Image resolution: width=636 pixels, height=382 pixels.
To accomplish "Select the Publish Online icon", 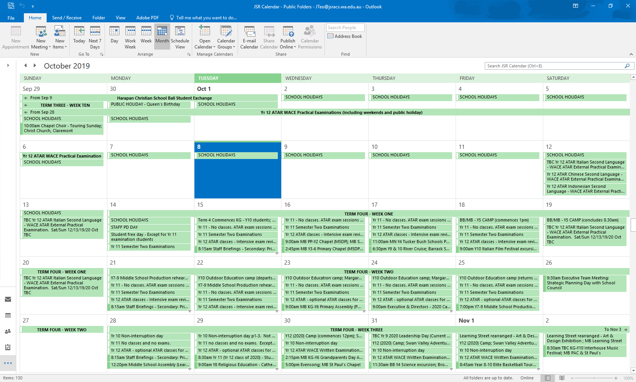I will click(x=288, y=37).
